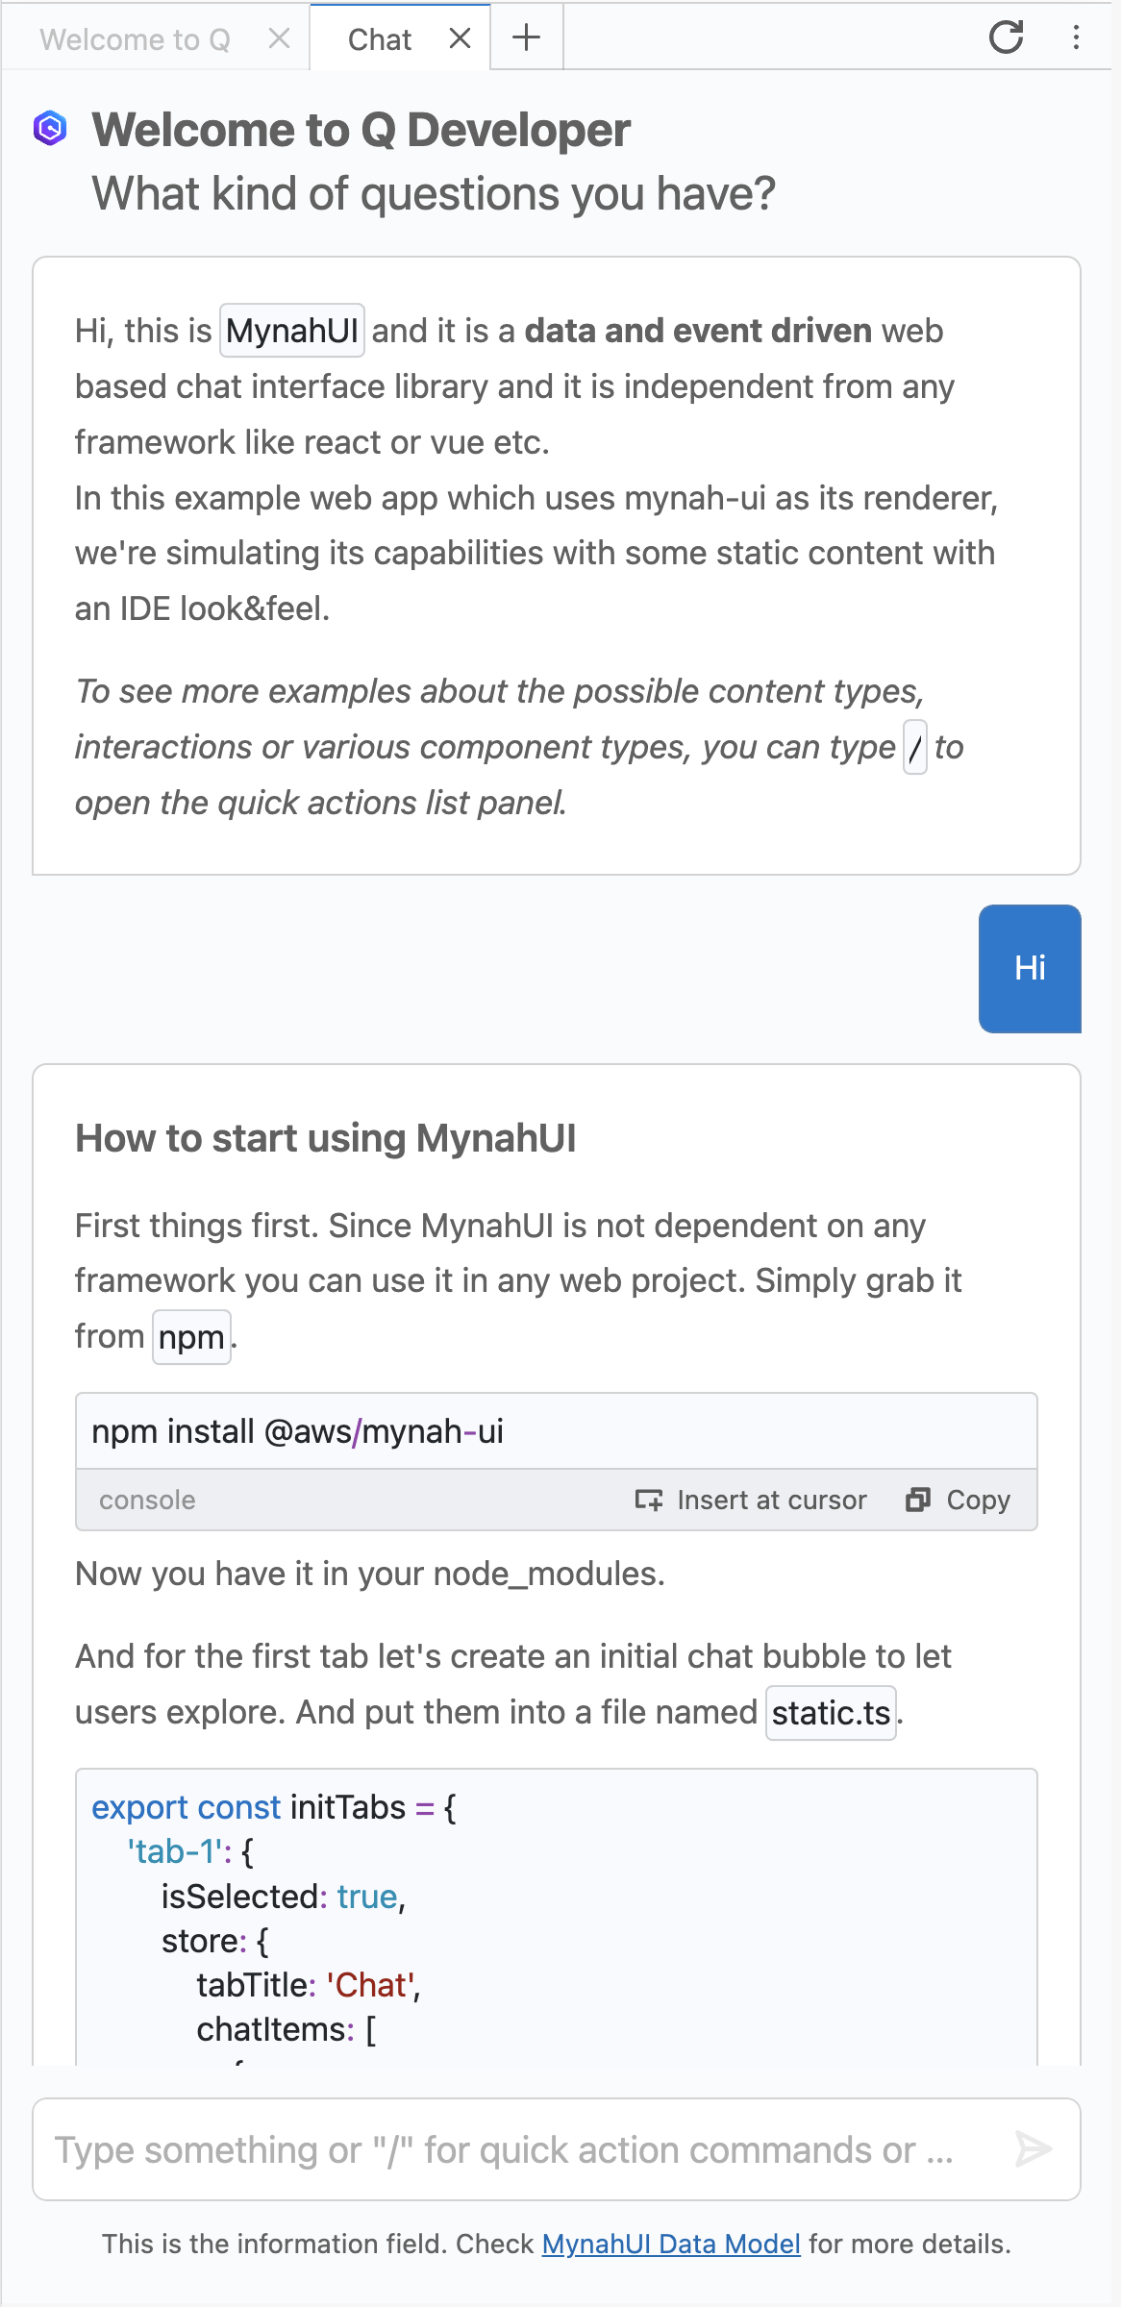Click the send arrow icon
1121x2307 pixels.
1034,2148
